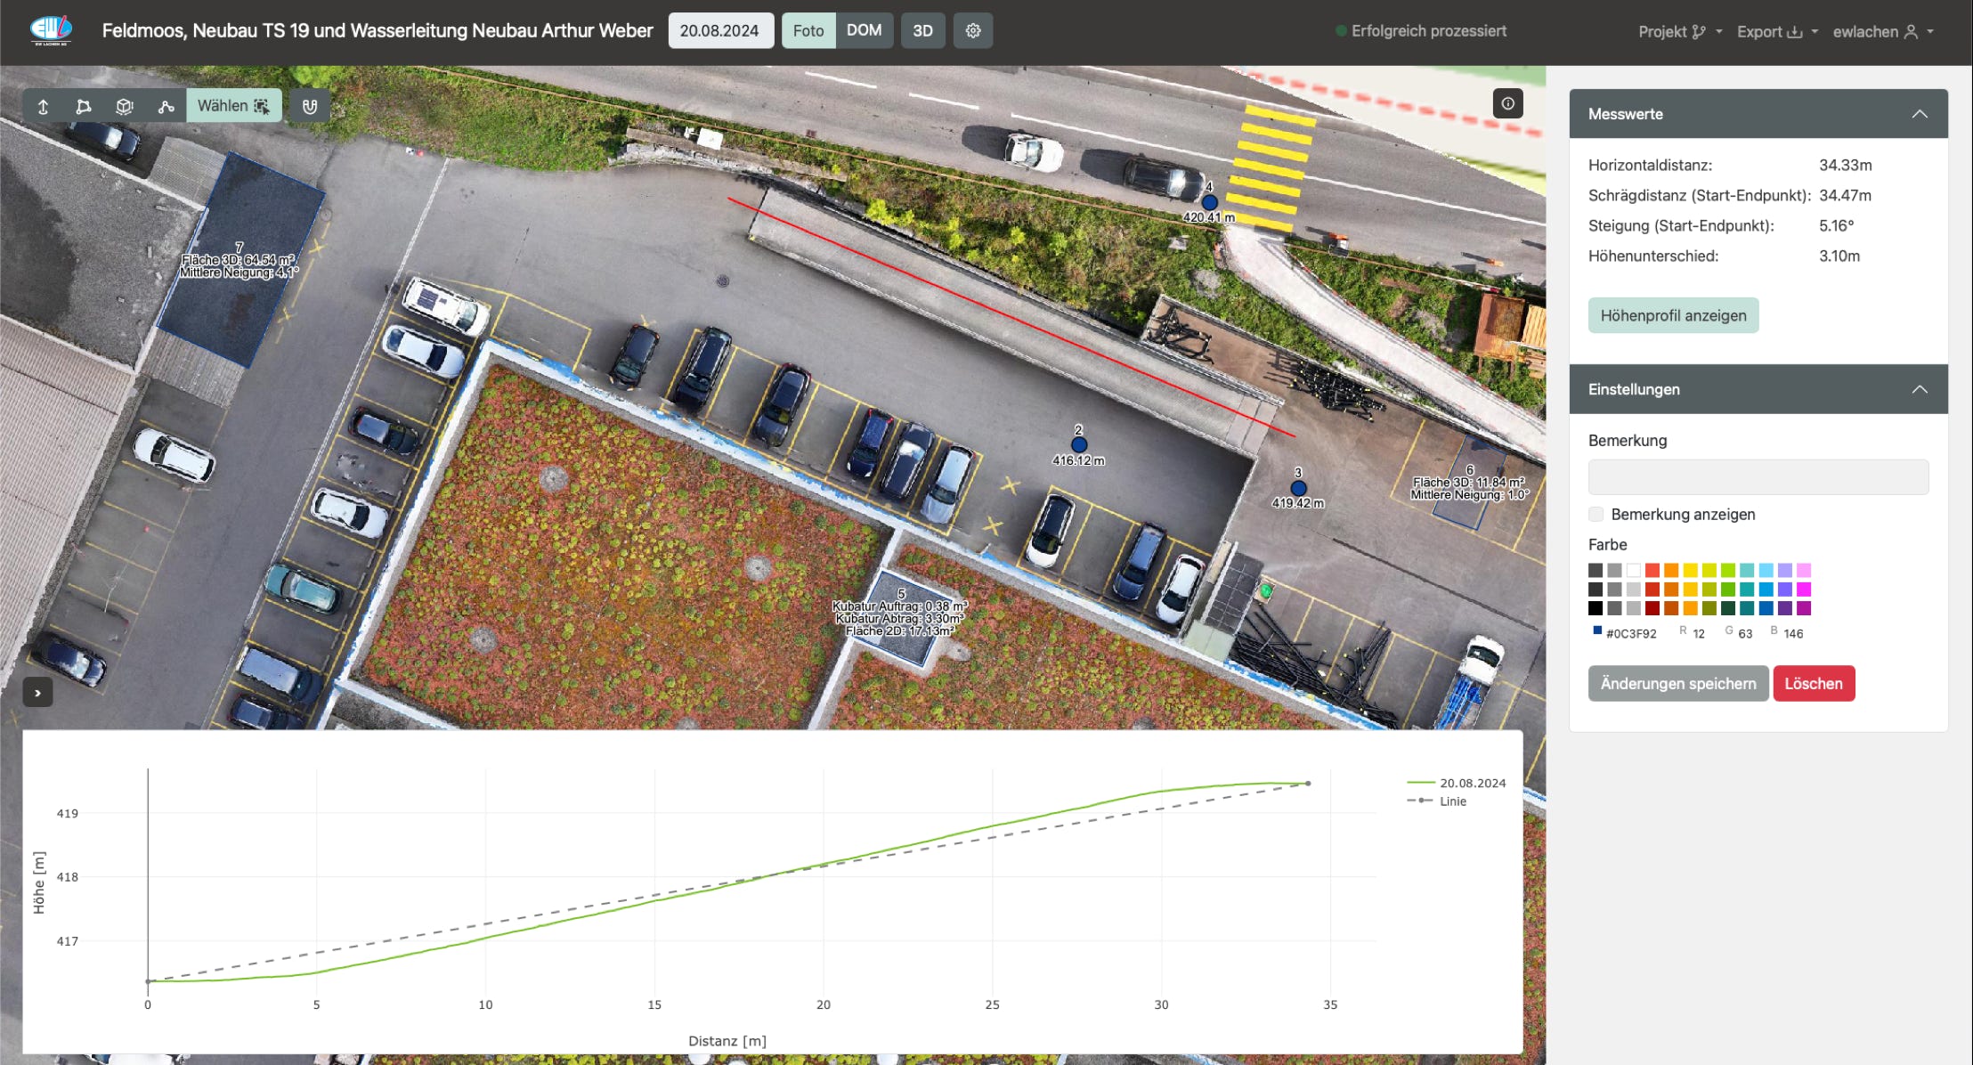Click measurement point marker 2

coord(1078,444)
